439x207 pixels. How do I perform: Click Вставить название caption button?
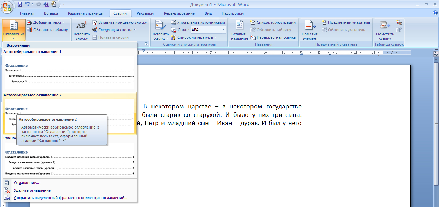point(239,30)
